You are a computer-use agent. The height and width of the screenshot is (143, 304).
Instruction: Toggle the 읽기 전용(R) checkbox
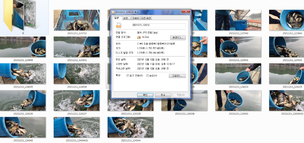tap(128, 76)
